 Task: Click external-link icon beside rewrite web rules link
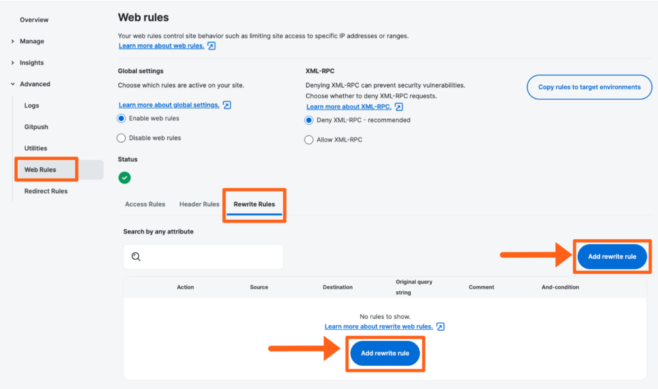click(440, 327)
